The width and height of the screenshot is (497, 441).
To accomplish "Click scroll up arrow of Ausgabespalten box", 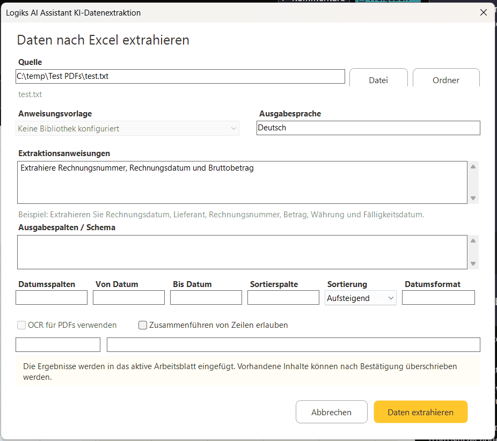I will pyautogui.click(x=473, y=241).
